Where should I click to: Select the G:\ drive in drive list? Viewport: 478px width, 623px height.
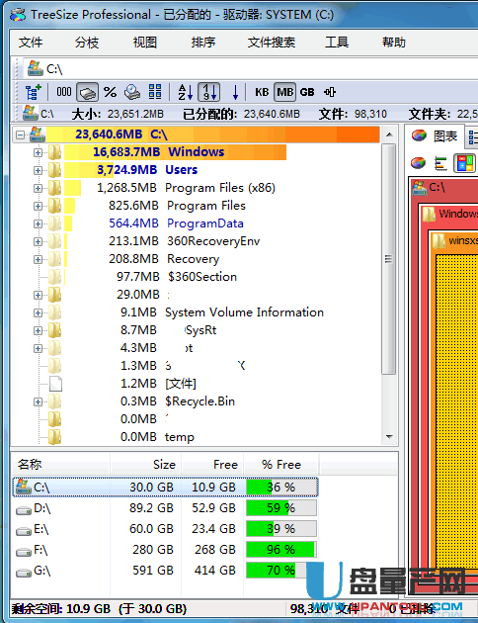tap(166, 571)
